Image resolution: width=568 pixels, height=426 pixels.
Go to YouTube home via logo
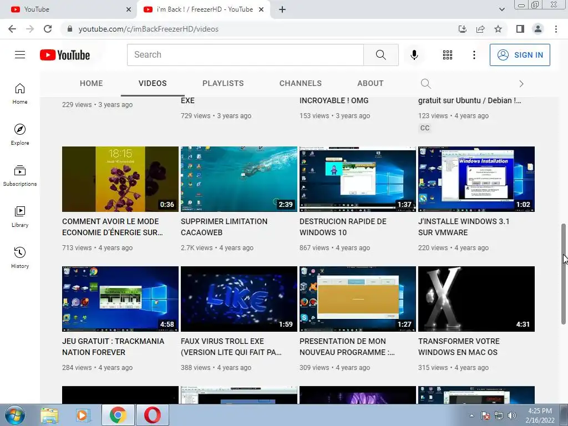coord(65,55)
